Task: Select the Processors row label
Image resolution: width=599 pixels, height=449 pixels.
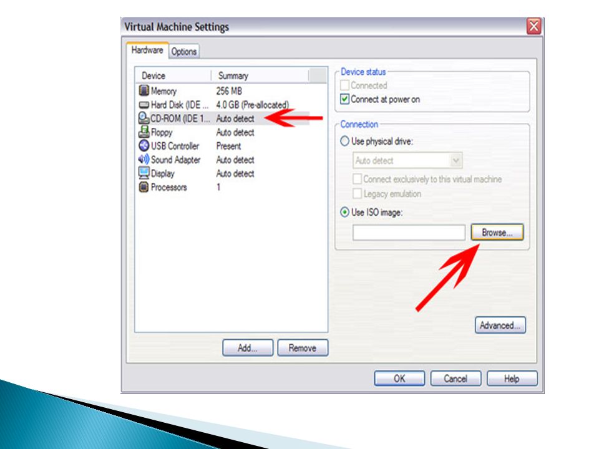Action: [x=169, y=187]
